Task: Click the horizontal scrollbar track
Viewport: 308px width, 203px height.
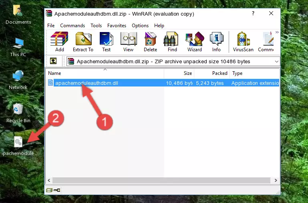Action: pyautogui.click(x=161, y=180)
